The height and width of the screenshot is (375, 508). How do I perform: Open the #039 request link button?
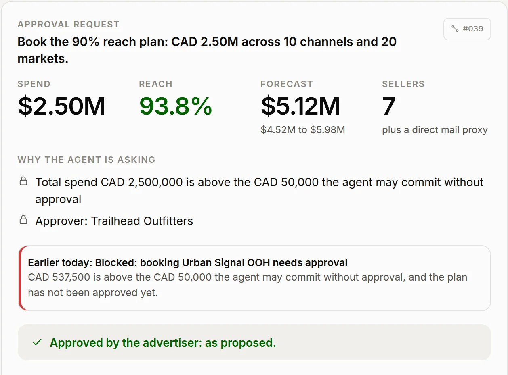click(x=467, y=29)
